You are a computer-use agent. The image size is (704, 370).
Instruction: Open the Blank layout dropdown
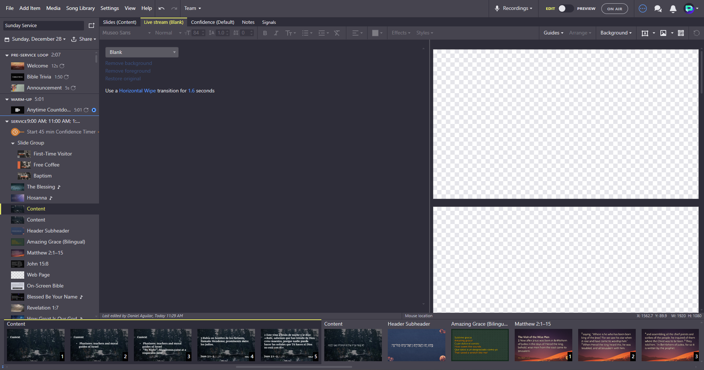tap(142, 52)
